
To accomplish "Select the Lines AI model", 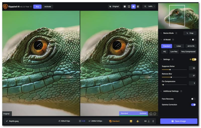I will 179,46.
